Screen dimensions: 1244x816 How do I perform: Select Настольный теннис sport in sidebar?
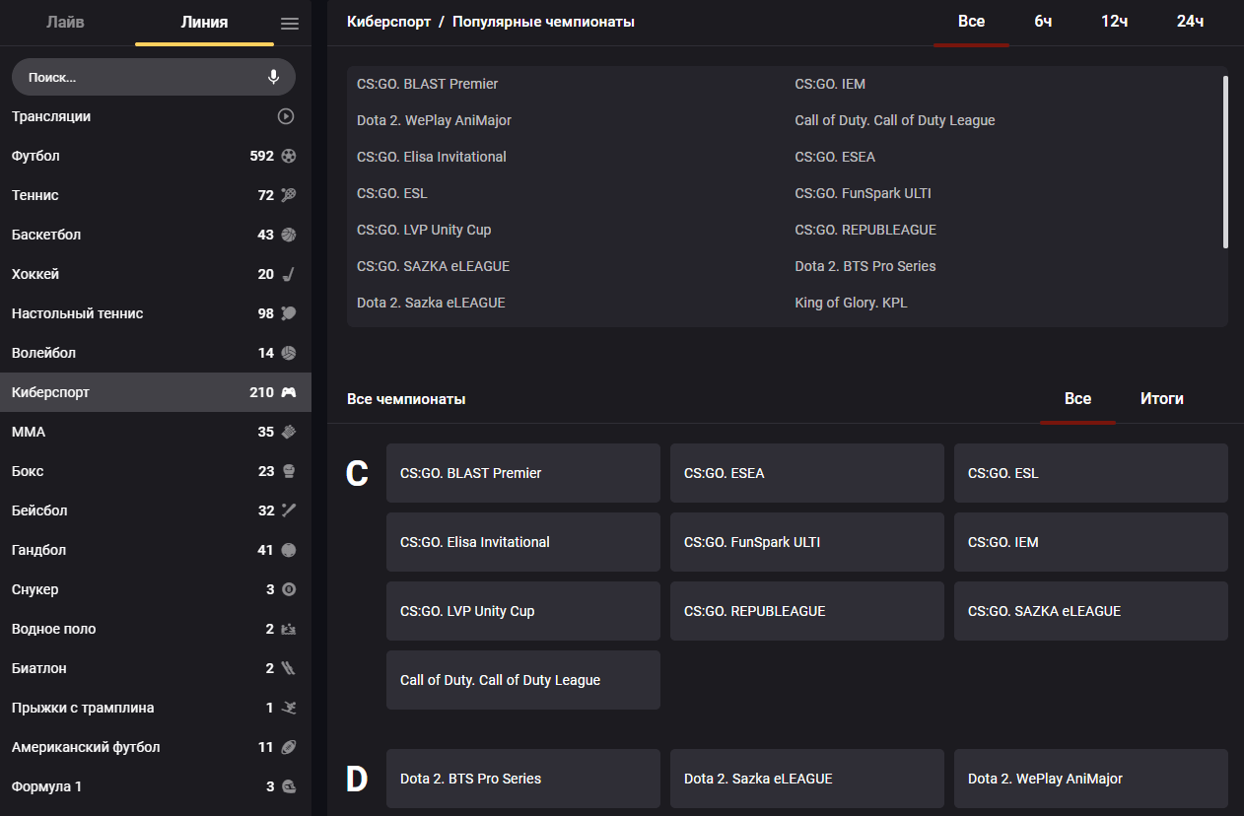pos(156,313)
